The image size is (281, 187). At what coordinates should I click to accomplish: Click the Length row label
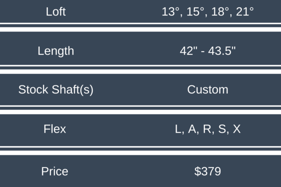(55, 51)
